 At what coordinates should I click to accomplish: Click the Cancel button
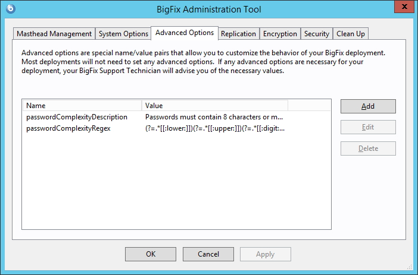coord(208,254)
